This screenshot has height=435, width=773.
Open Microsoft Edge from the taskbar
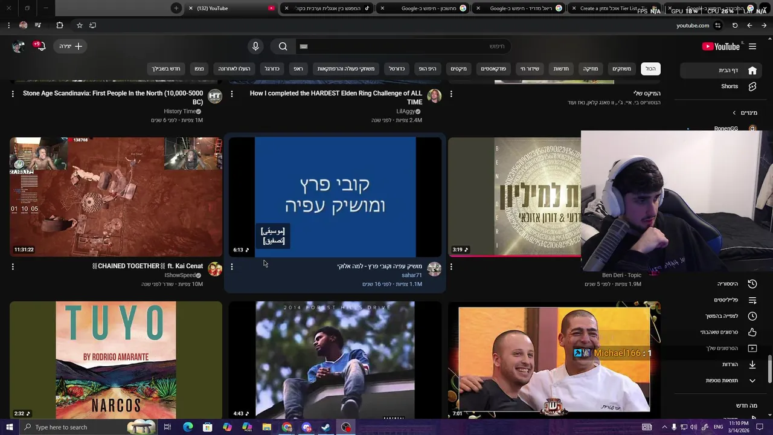click(188, 427)
